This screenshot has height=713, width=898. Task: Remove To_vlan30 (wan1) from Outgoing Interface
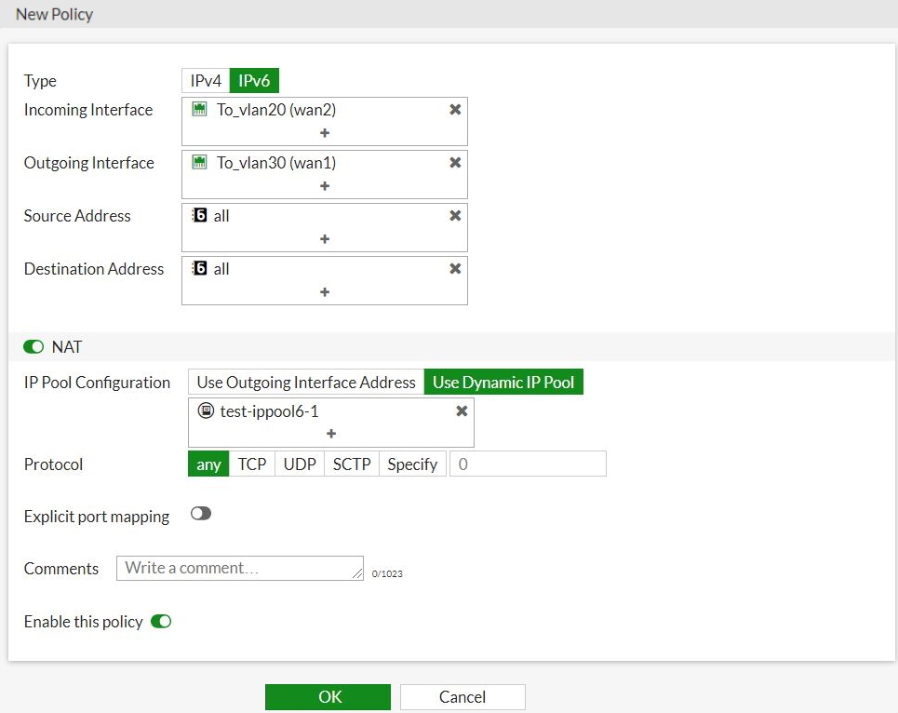click(455, 163)
